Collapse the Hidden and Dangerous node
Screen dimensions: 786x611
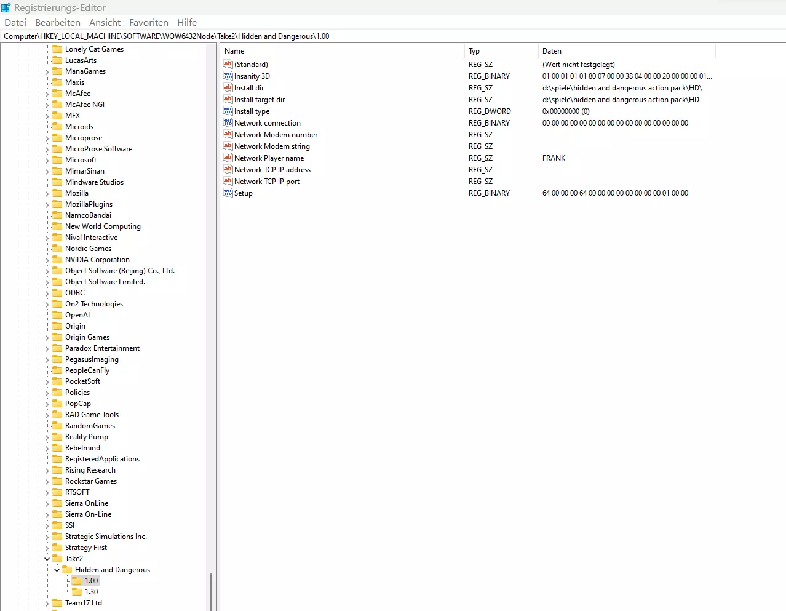point(57,570)
